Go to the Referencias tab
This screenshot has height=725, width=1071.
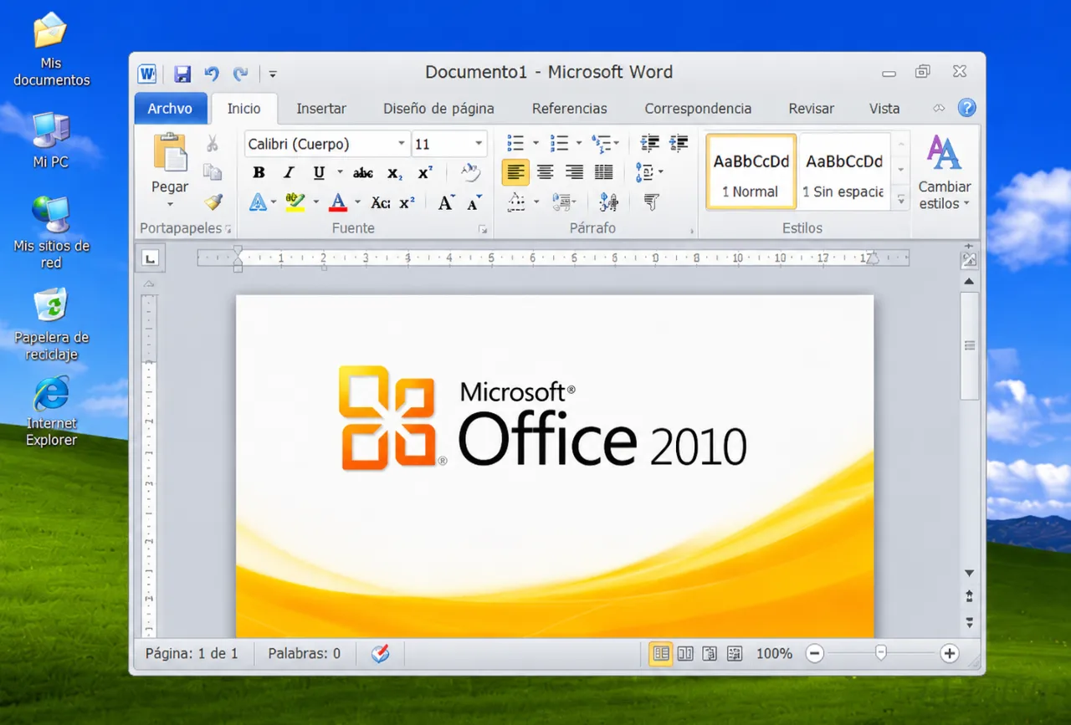[570, 109]
